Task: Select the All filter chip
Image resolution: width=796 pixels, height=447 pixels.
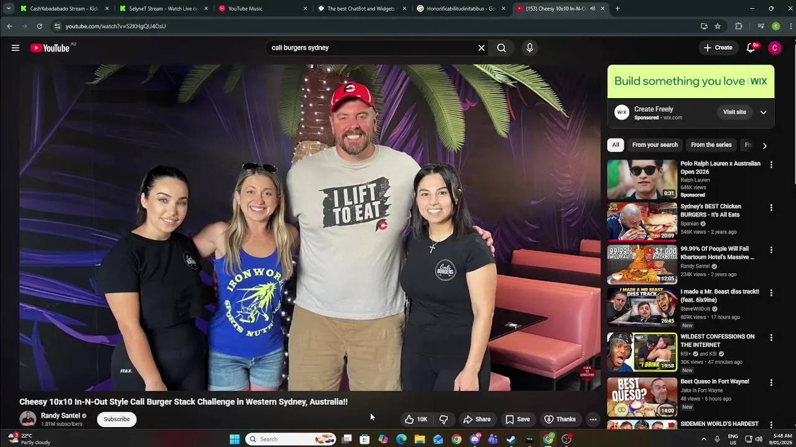Action: pyautogui.click(x=616, y=145)
